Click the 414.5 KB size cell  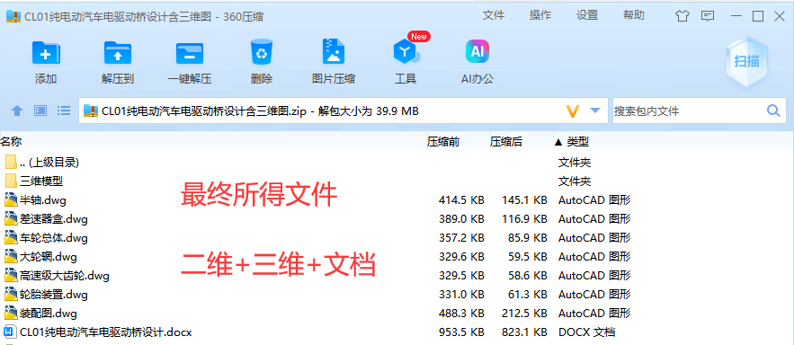click(461, 199)
